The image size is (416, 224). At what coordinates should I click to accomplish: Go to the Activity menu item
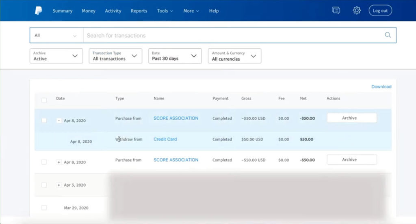click(x=113, y=11)
